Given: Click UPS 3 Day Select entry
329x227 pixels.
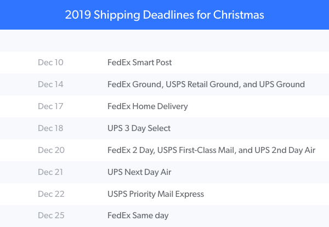Looking at the screenshot, I should [x=139, y=128].
